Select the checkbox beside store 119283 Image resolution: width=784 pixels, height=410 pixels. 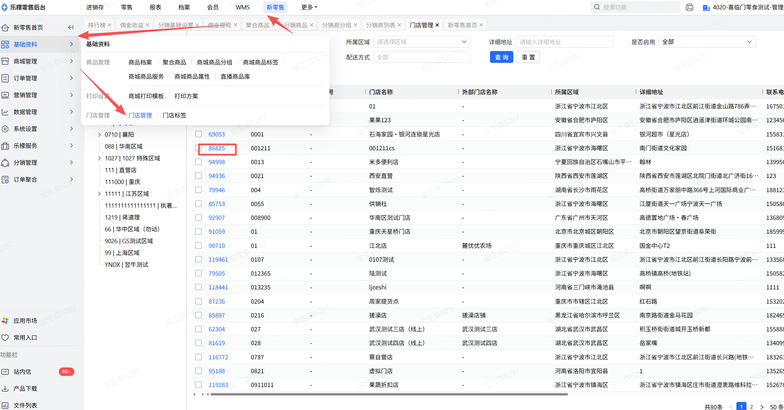pos(198,385)
